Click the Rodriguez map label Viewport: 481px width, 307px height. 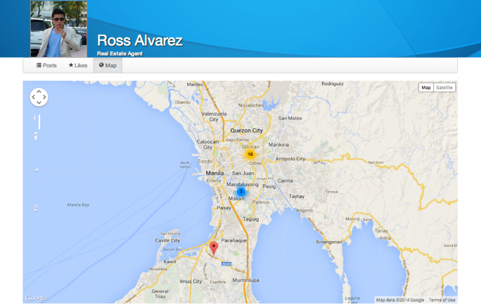333,84
